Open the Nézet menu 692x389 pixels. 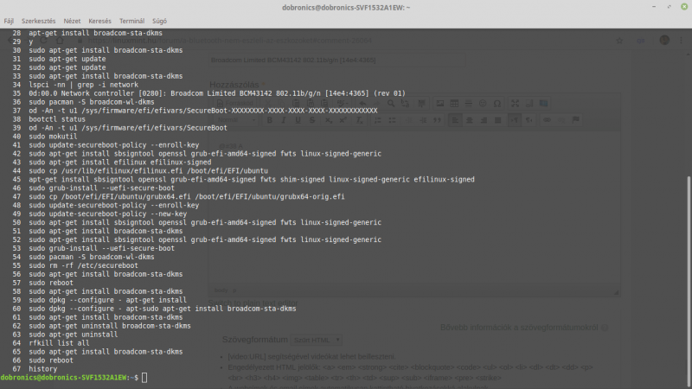(72, 21)
